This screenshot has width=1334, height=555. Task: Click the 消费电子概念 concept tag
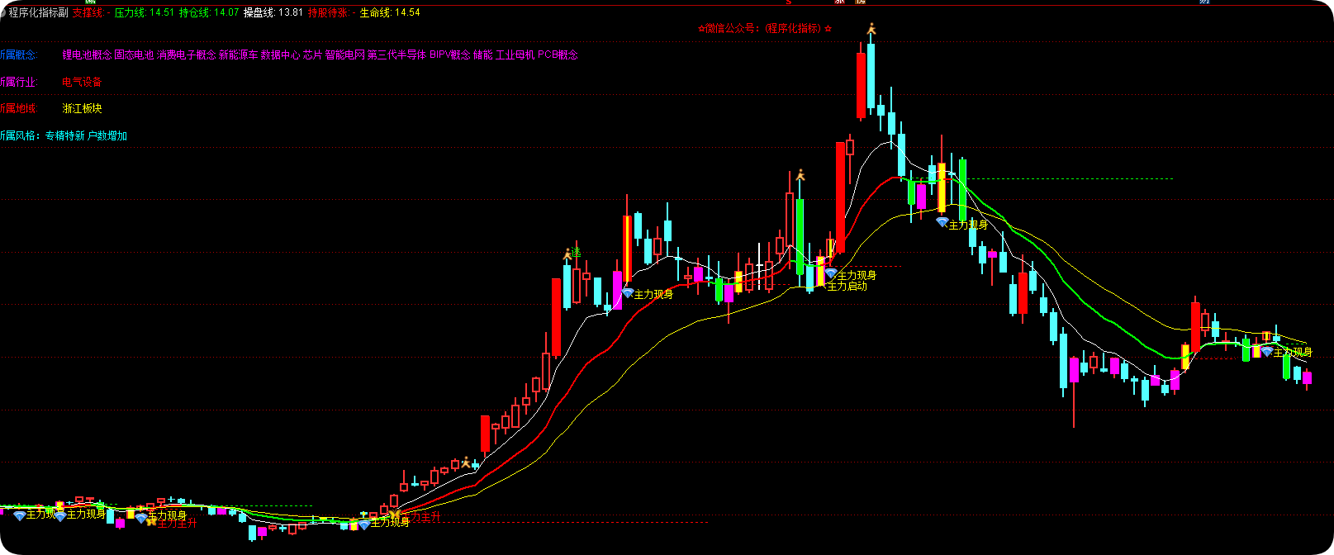[187, 55]
